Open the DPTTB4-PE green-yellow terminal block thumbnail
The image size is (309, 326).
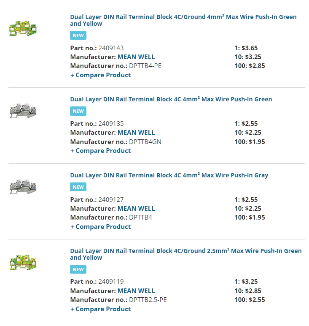click(23, 28)
